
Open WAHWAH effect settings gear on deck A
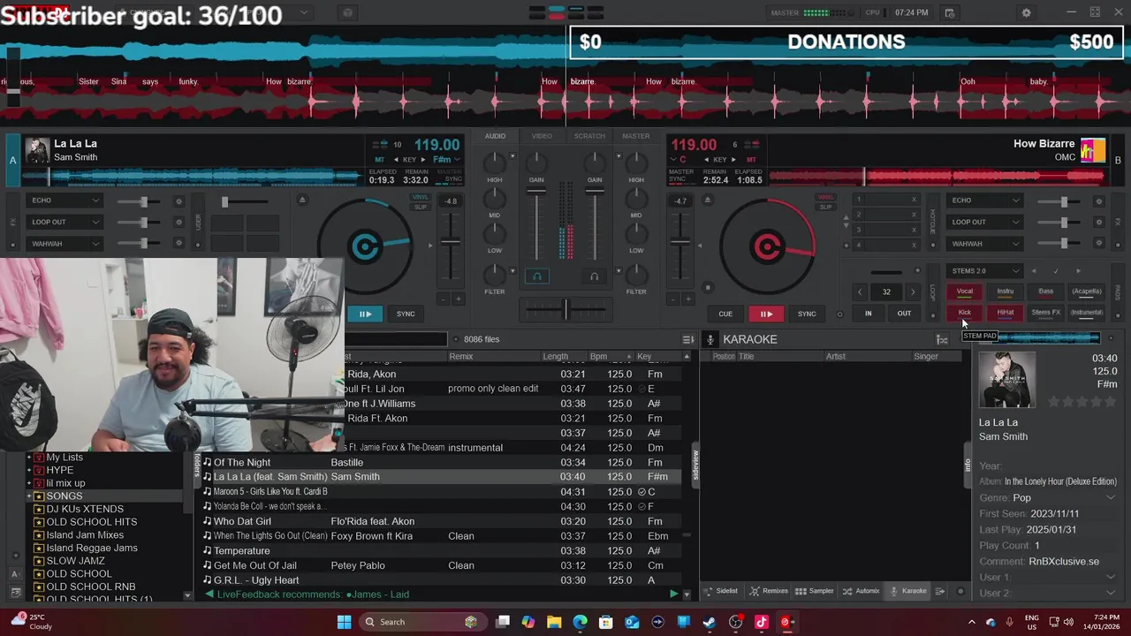178,244
